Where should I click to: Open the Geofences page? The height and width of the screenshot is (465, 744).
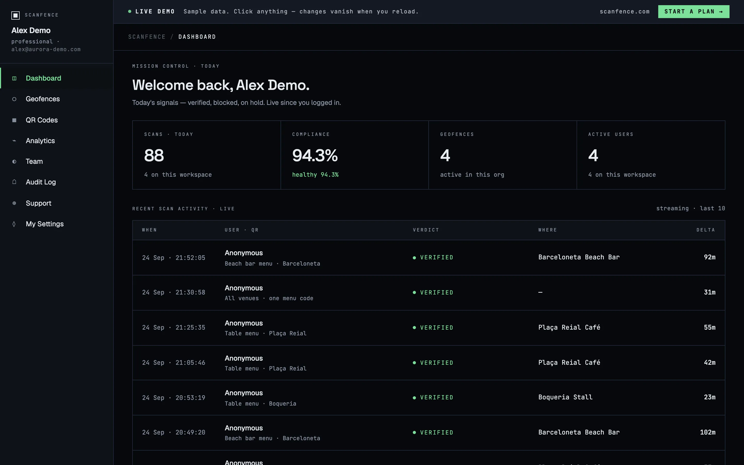(57, 99)
